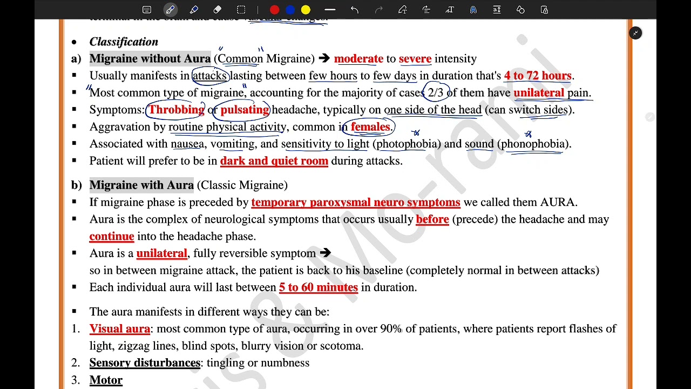
Task: Click the red word 'Throbbing'
Action: click(177, 110)
